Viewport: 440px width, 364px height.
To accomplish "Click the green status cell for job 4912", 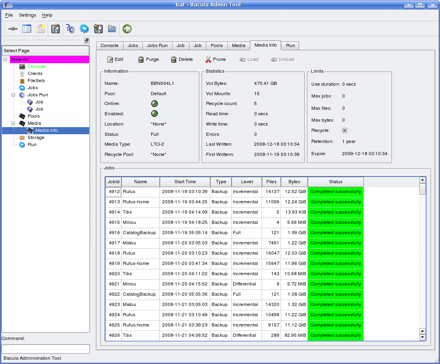I will 335,192.
